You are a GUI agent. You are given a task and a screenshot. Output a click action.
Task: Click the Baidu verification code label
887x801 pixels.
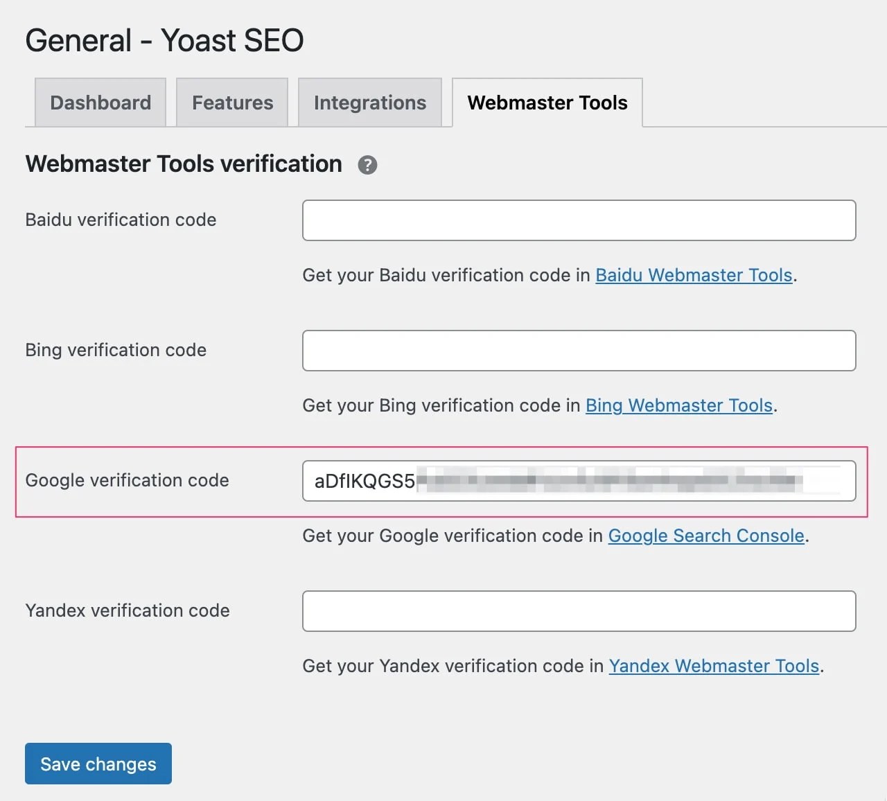(x=121, y=220)
